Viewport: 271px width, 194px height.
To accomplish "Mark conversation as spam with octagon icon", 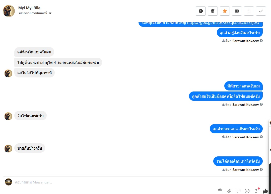I will (201, 11).
